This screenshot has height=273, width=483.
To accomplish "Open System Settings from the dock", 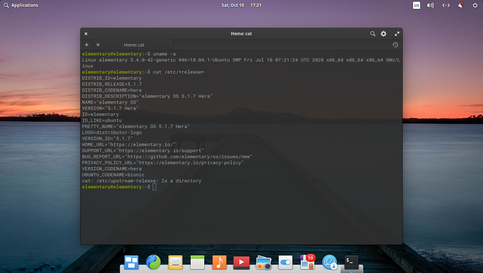I will [x=286, y=262].
